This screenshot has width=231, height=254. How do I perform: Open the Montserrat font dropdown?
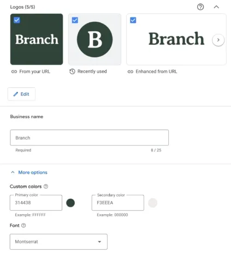(x=58, y=241)
